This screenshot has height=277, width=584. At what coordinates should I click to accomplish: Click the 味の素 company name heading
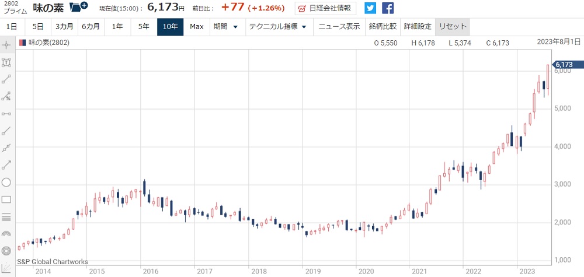[x=48, y=8]
